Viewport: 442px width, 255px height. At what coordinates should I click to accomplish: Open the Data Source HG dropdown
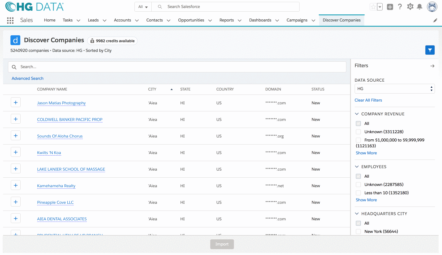coord(394,89)
